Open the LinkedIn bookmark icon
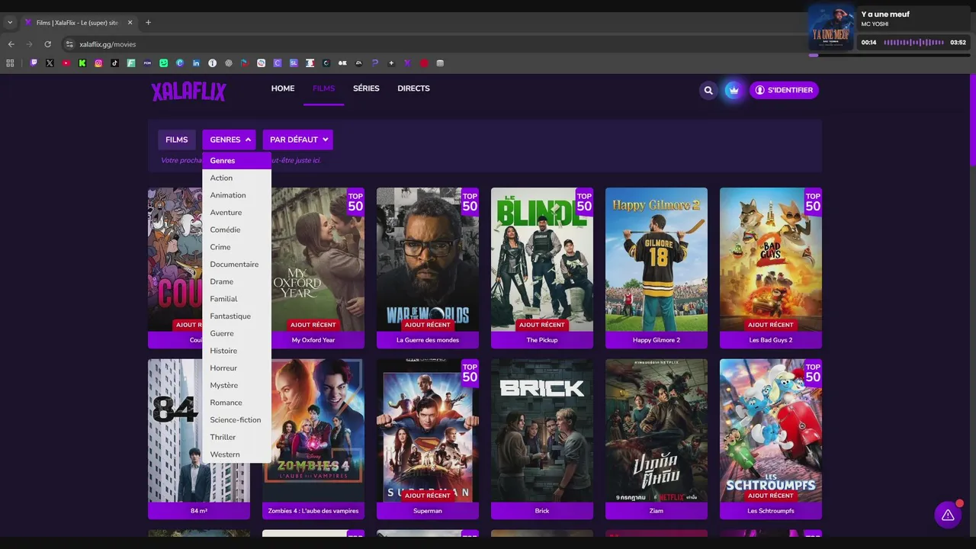Viewport: 976px width, 549px height. [196, 63]
